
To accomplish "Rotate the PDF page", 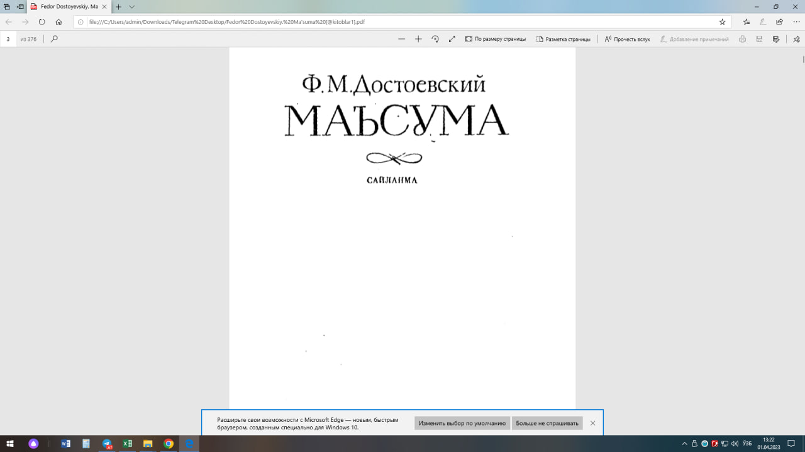I will click(x=435, y=39).
